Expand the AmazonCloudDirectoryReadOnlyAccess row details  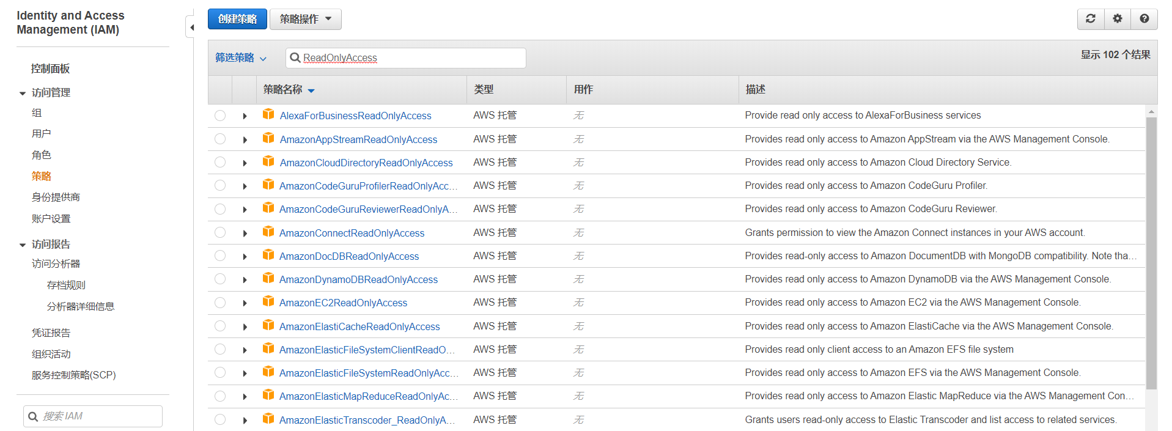(x=245, y=163)
